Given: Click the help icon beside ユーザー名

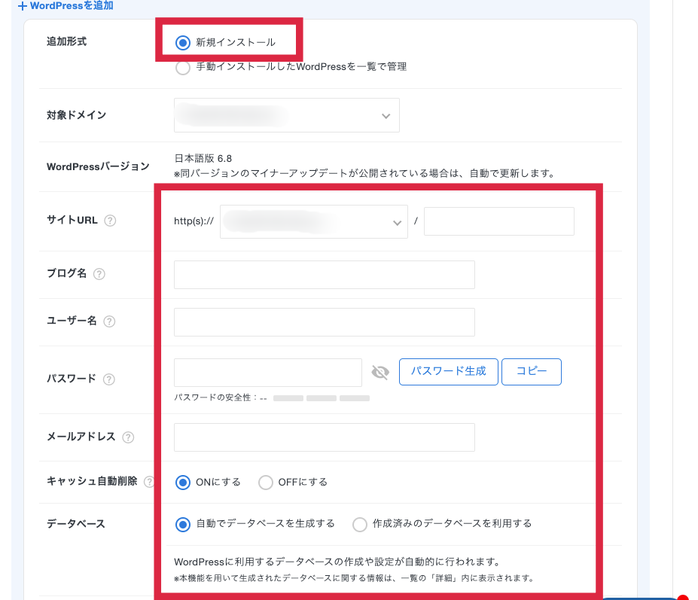Looking at the screenshot, I should tap(109, 321).
